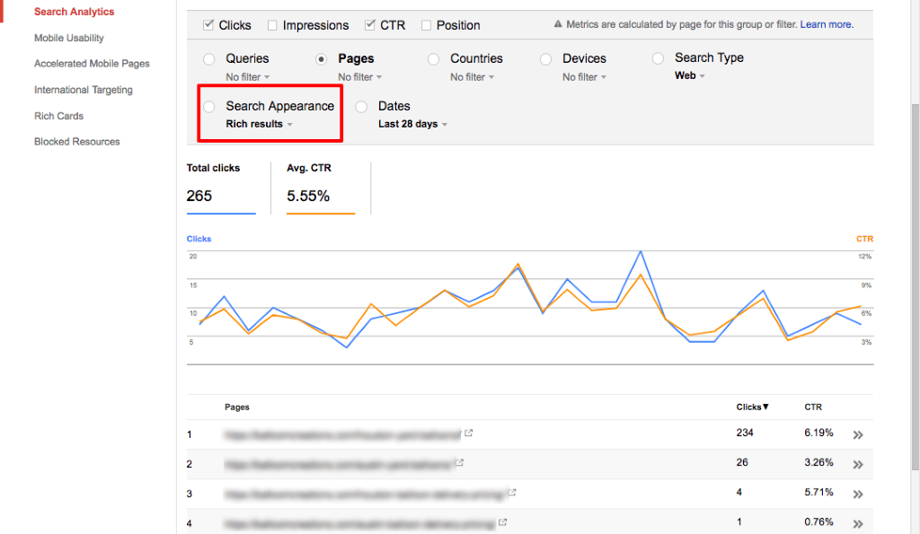The width and height of the screenshot is (920, 534).
Task: Expand details arrows for the 26 clicks row
Action: point(858,464)
